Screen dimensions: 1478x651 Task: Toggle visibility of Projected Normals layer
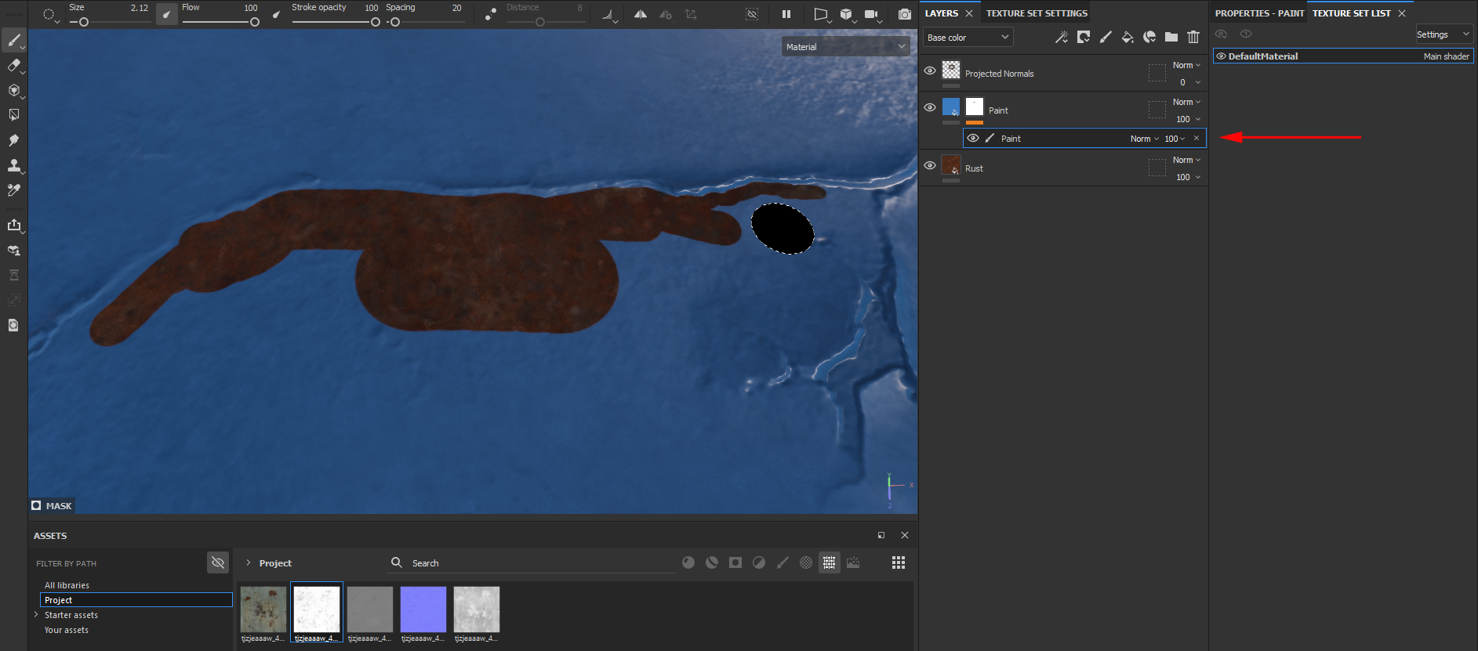click(930, 71)
